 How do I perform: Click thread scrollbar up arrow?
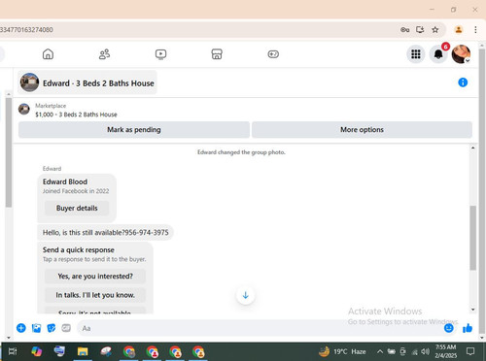coord(473,148)
